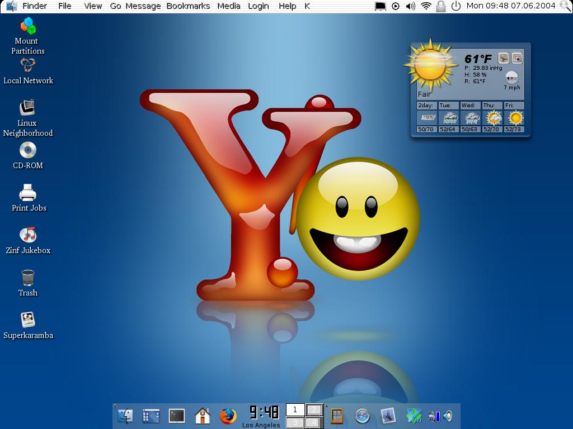Click the wind direction compass in the weather widget
Screen dimensions: 573x429
[511, 78]
